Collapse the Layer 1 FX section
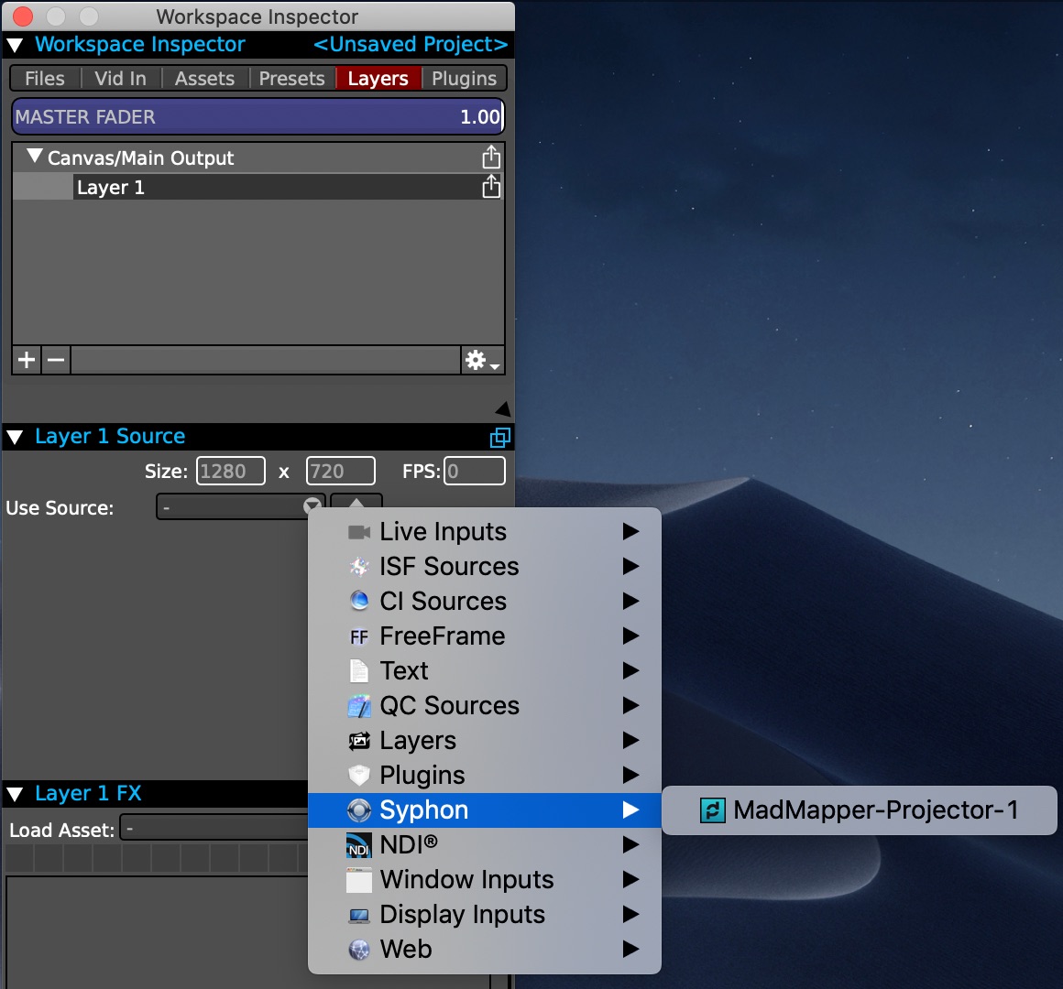 [15, 793]
